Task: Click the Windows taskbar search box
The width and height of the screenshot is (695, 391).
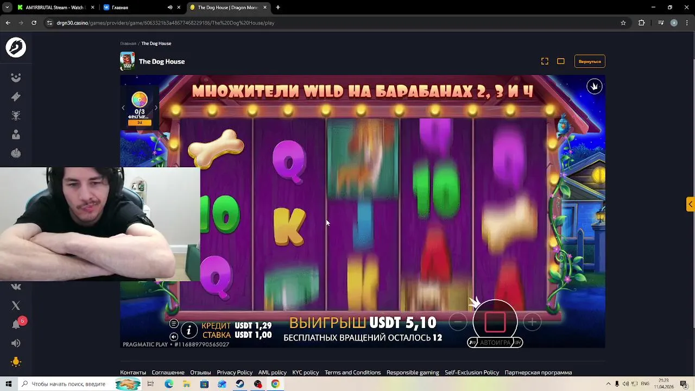Action: pyautogui.click(x=79, y=384)
